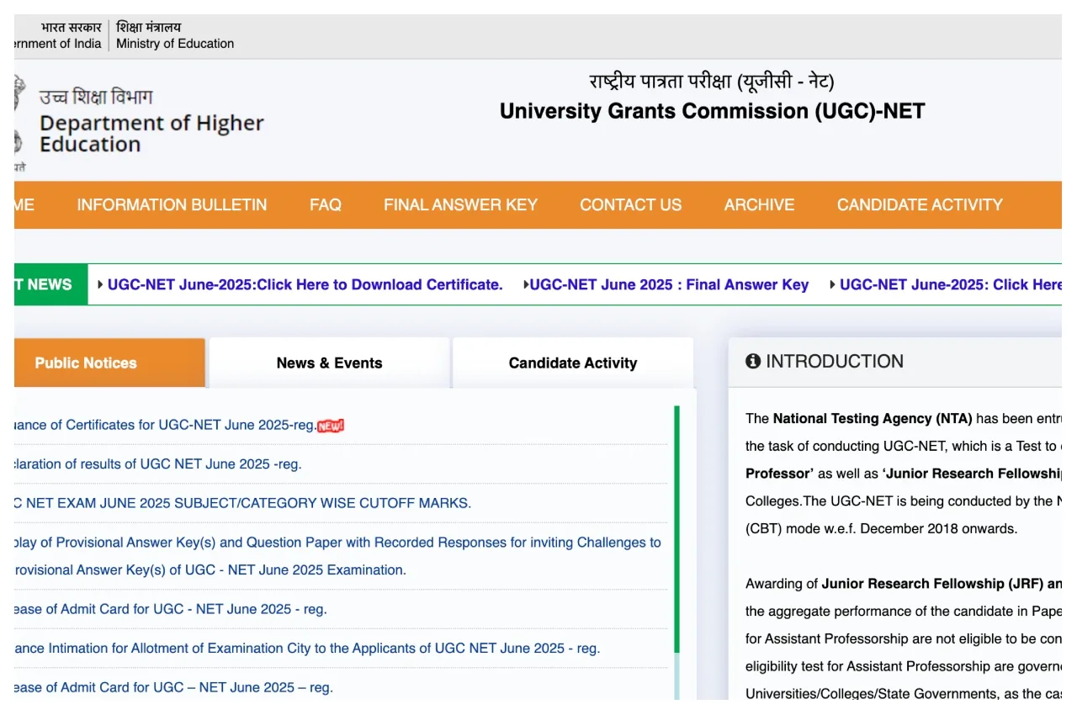This screenshot has height=715, width=1077.
Task: Open UGC-NET June 2025 Final Answer Key ticker link
Action: [x=669, y=285]
